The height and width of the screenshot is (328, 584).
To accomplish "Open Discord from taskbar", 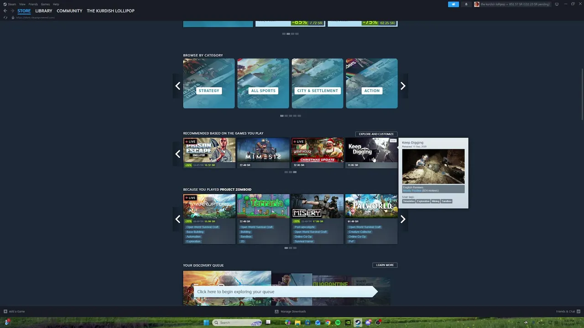I will [368, 323].
